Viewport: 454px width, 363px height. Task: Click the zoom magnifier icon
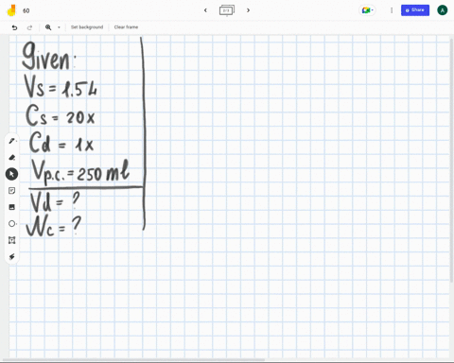click(x=48, y=27)
